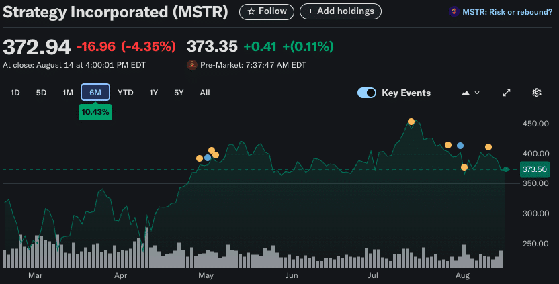
Task: Toggle the Key Events switch
Action: (x=367, y=93)
